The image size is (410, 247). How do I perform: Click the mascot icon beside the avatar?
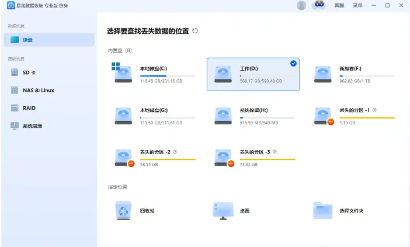coord(319,5)
